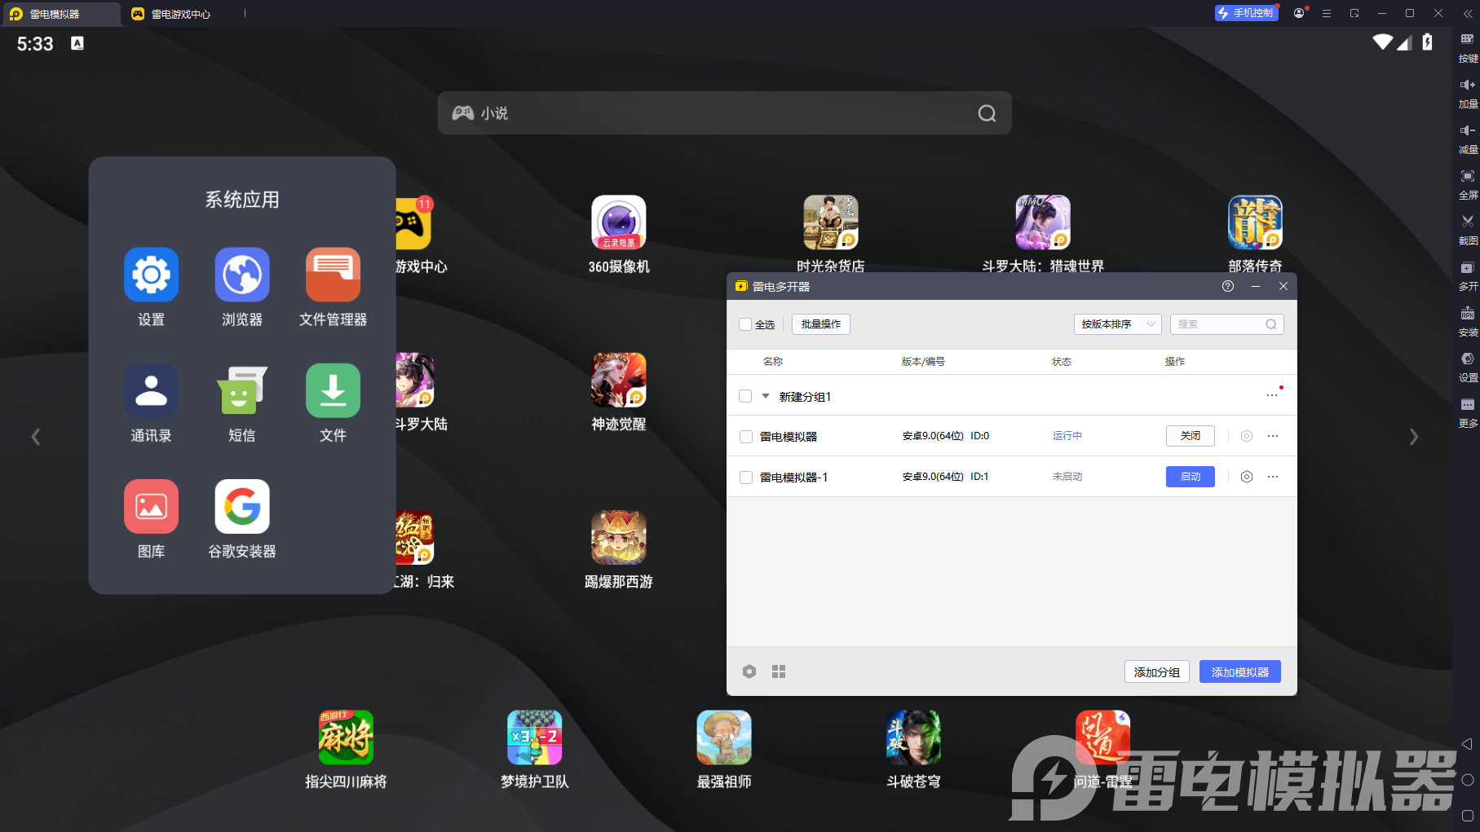The width and height of the screenshot is (1480, 832).
Task: Open more options for 雷电模拟器 row
Action: tap(1272, 436)
